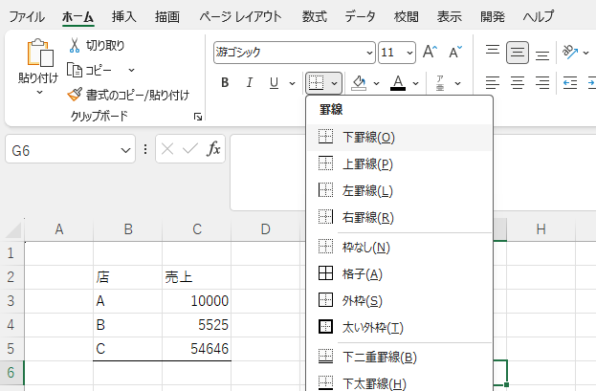The image size is (596, 391).
Task: Click the Cut (切り取り) scissors icon
Action: click(x=74, y=45)
